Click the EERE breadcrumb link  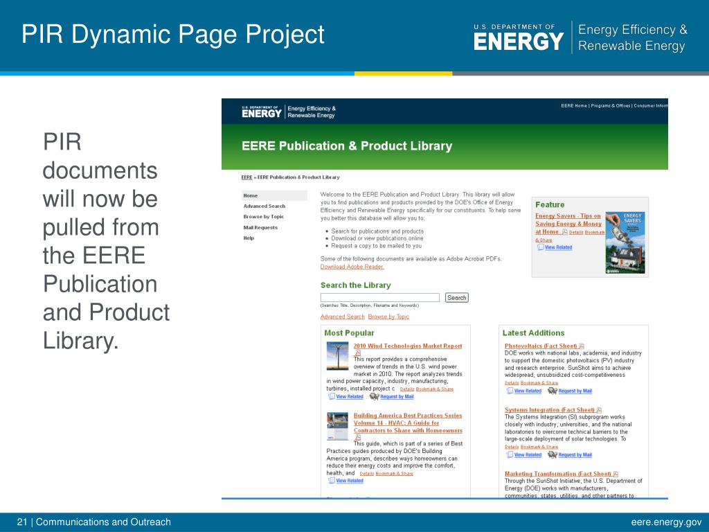246,177
